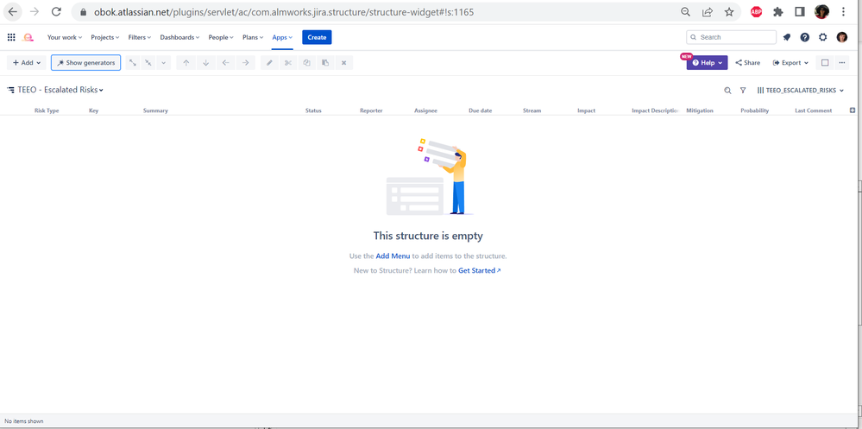The image size is (862, 429).
Task: Click the Share button
Action: [747, 63]
